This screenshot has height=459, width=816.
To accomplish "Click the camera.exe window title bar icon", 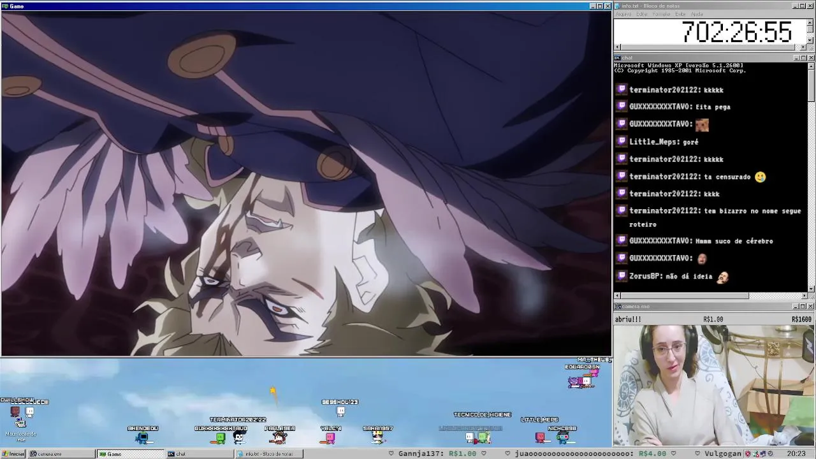I will click(617, 306).
